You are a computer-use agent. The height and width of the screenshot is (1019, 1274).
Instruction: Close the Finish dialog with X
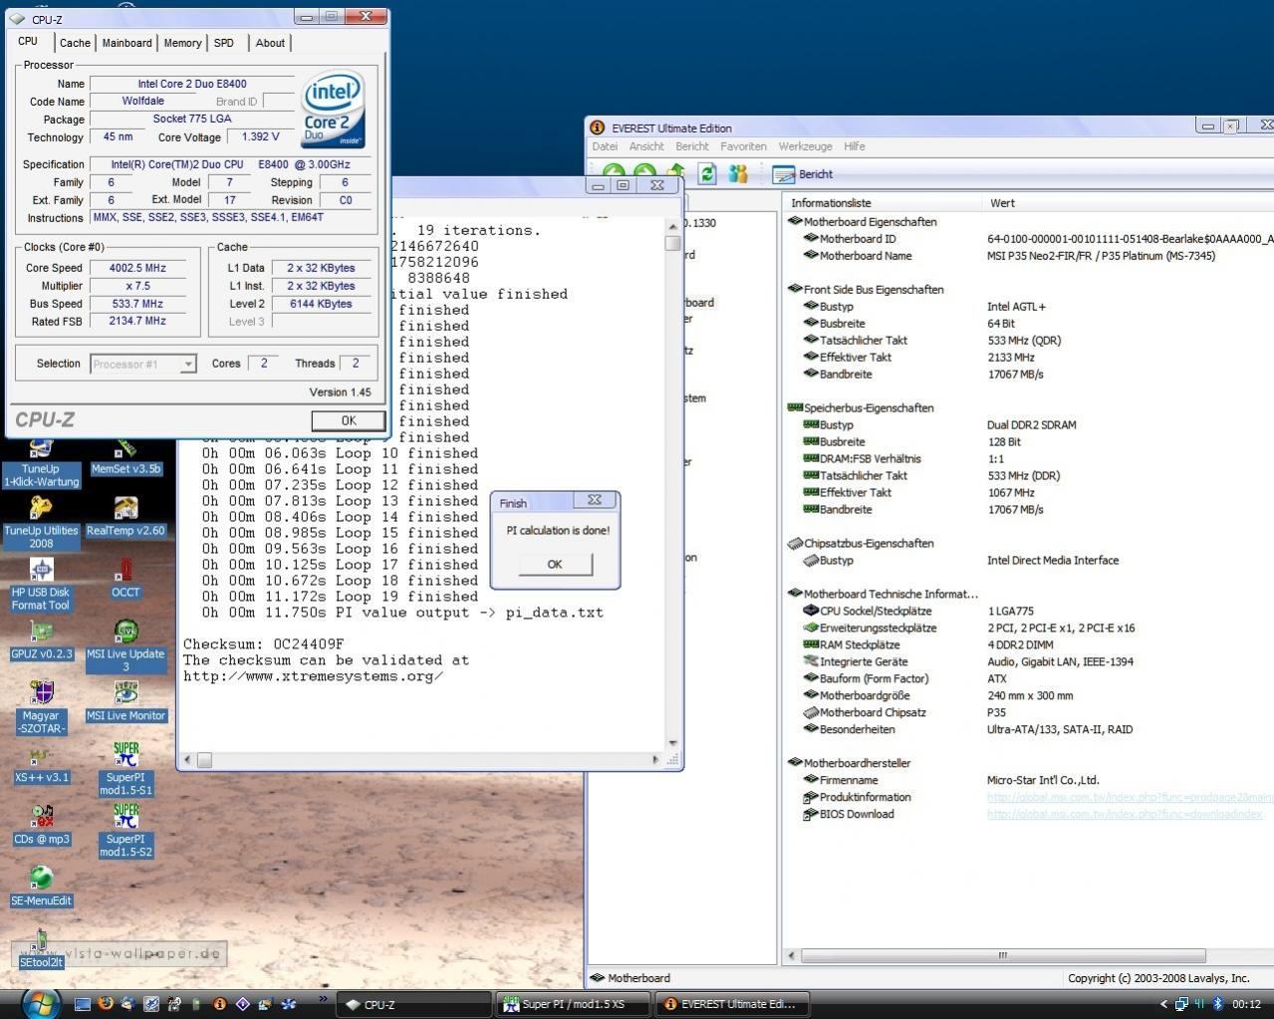(595, 500)
